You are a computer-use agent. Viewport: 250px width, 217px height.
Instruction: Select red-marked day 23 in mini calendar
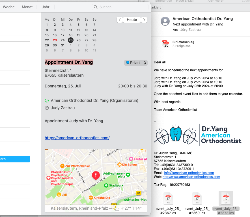click(55, 40)
